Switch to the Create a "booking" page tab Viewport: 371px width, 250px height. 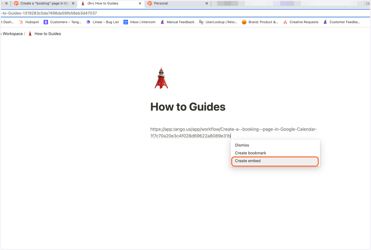45,3
